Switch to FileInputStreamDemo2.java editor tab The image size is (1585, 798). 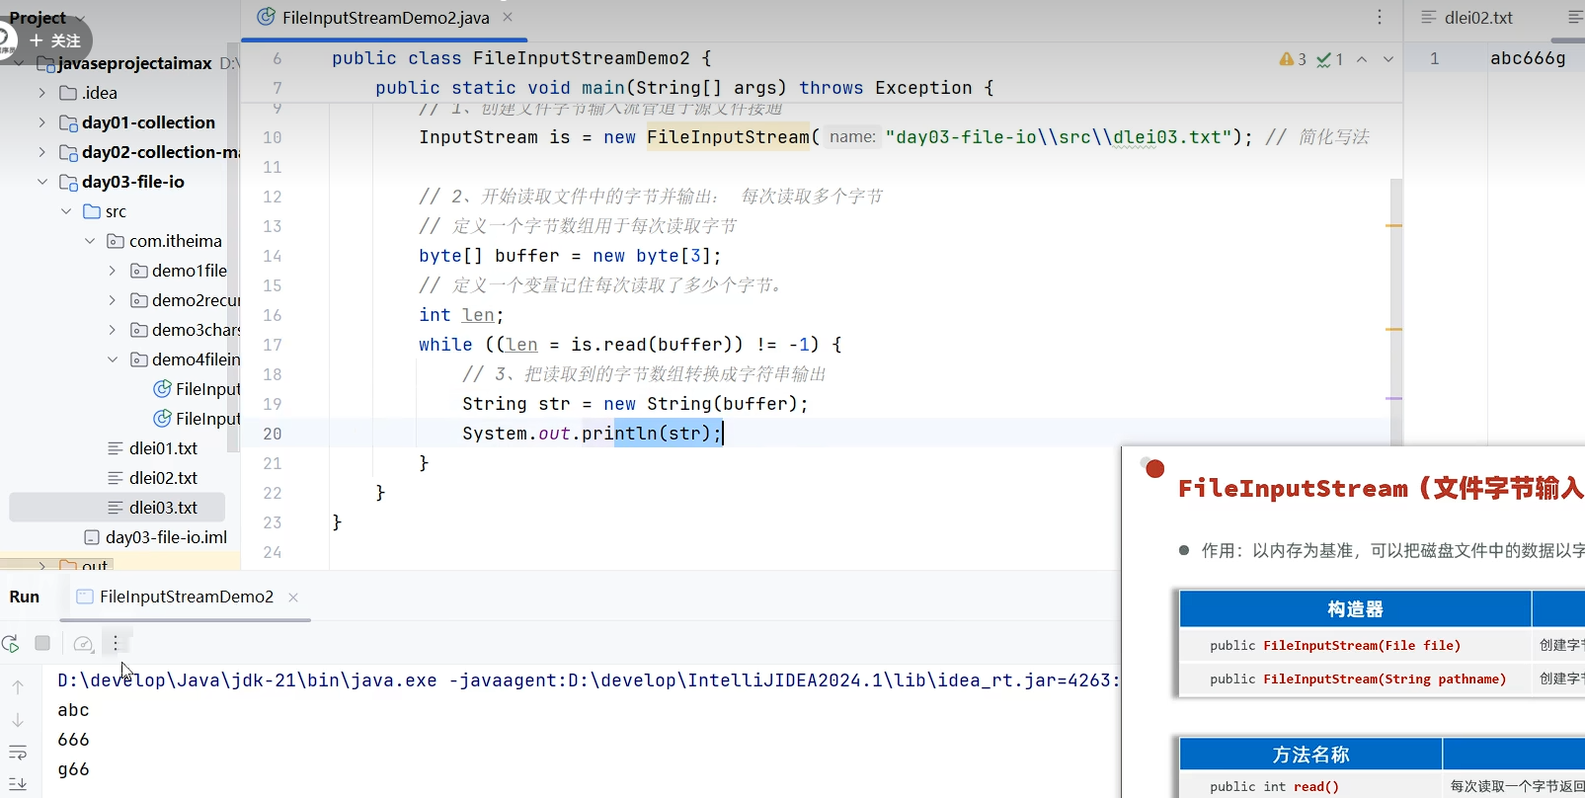click(x=385, y=18)
